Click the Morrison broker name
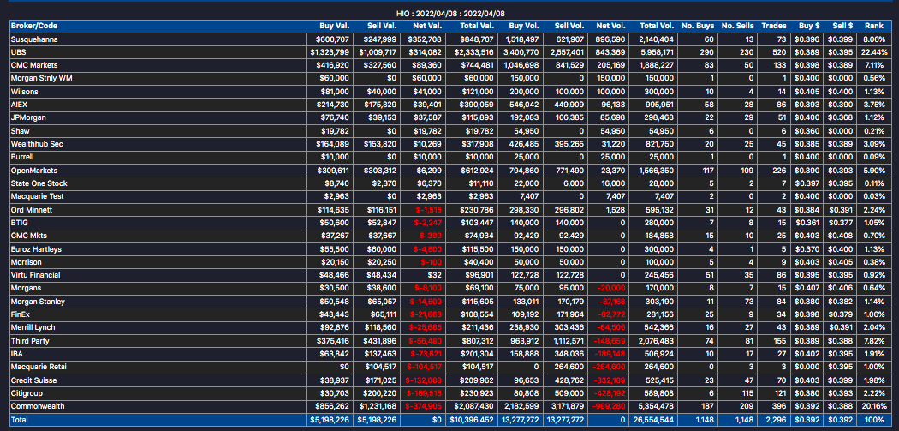The width and height of the screenshot is (899, 431). tap(27, 262)
